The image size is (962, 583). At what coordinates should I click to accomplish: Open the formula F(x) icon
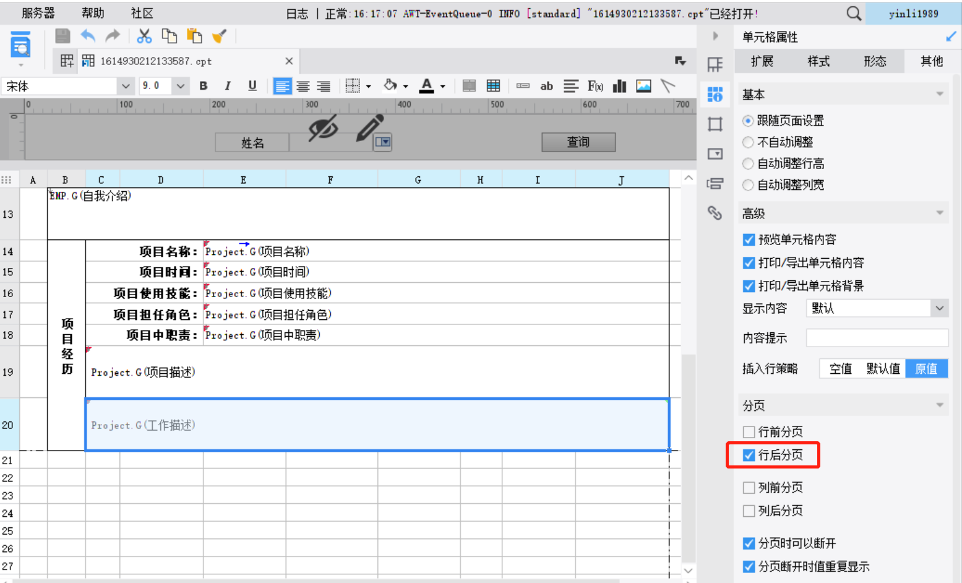pyautogui.click(x=595, y=86)
